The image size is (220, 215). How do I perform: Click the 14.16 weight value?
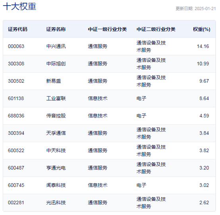pos(203,46)
